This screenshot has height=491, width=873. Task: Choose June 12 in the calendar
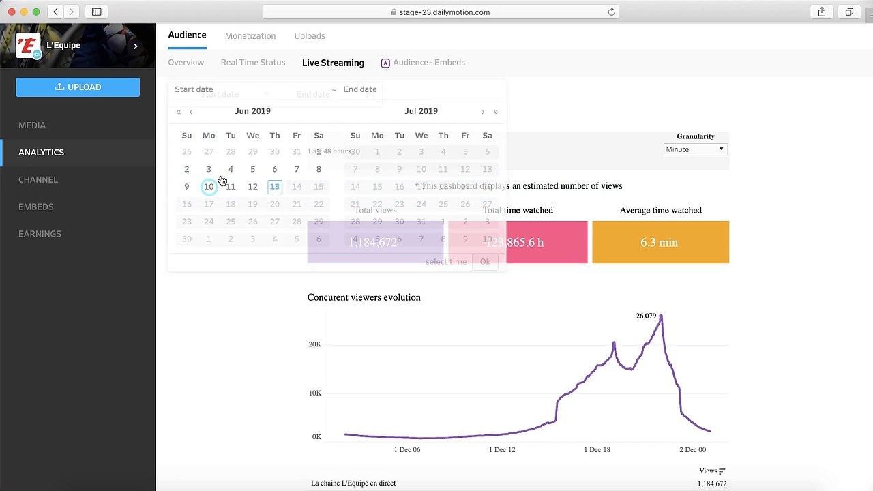point(252,187)
